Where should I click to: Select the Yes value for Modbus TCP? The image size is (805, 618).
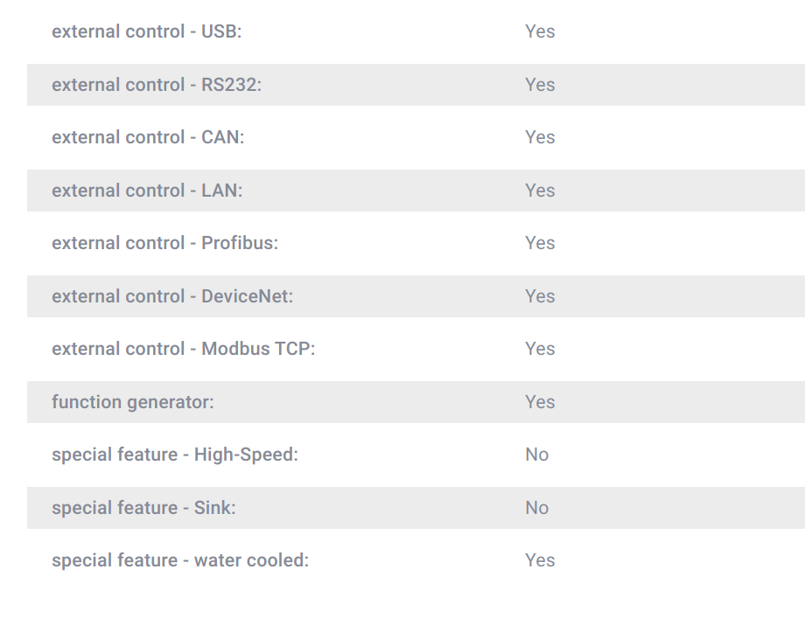pyautogui.click(x=540, y=349)
